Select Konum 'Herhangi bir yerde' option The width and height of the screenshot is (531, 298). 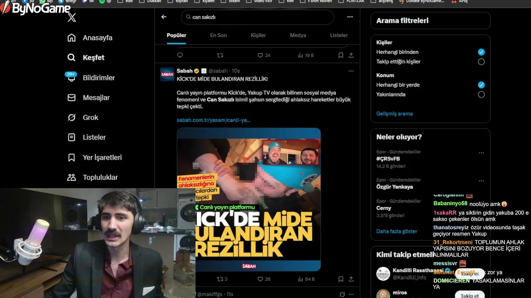click(481, 85)
